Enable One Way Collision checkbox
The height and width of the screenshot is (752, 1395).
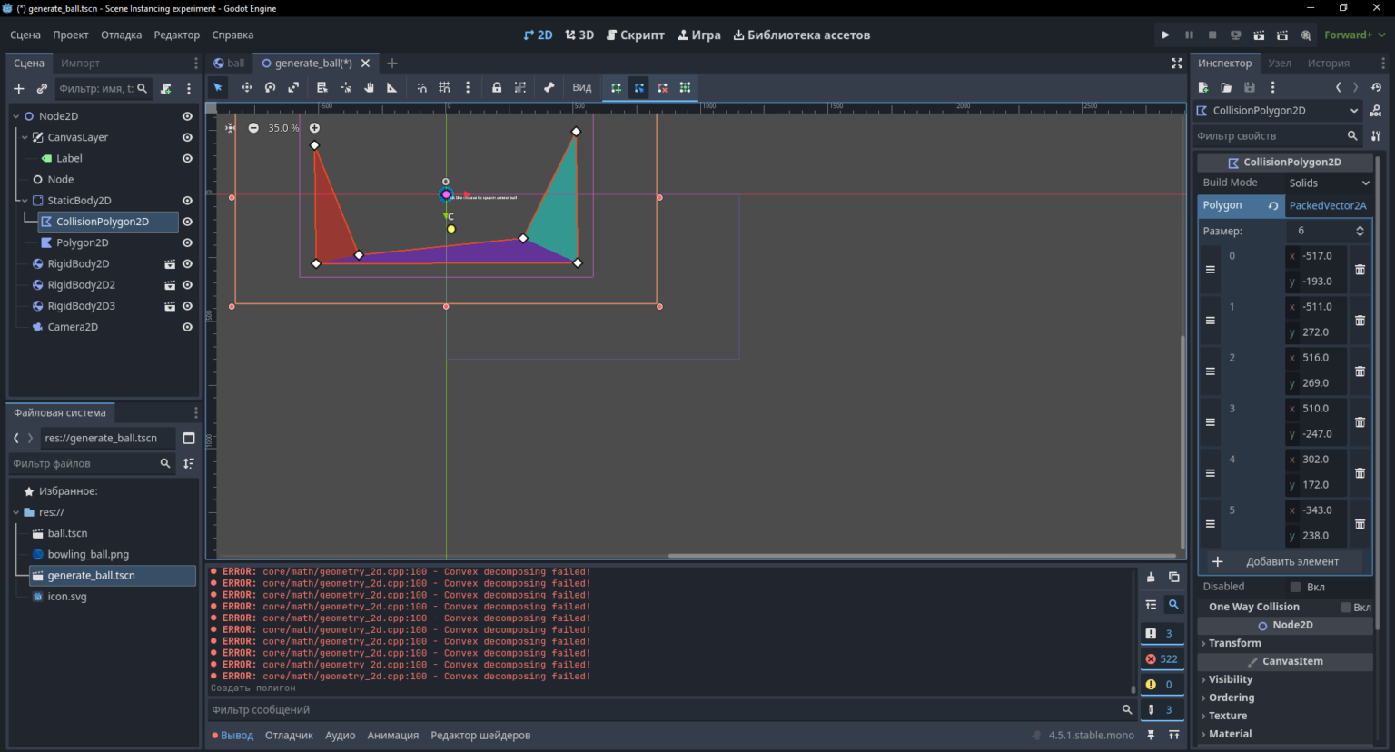coord(1347,607)
